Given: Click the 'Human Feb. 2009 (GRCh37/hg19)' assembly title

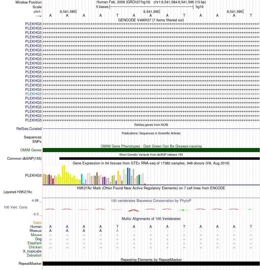Looking at the screenshot, I should click(x=123, y=2).
